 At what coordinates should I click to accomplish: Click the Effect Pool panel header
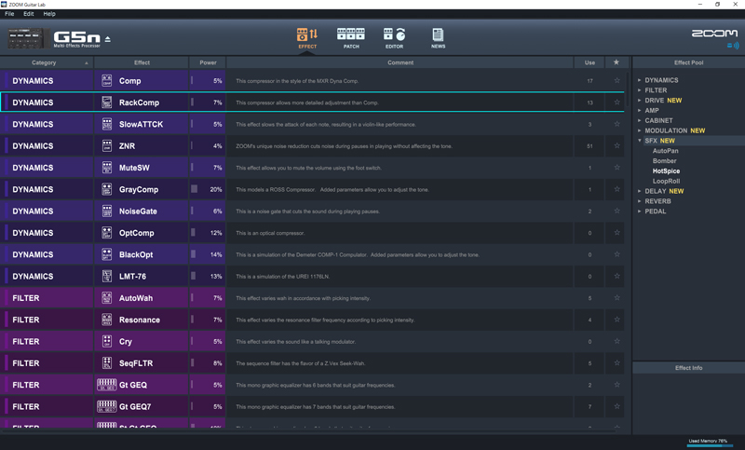point(688,62)
